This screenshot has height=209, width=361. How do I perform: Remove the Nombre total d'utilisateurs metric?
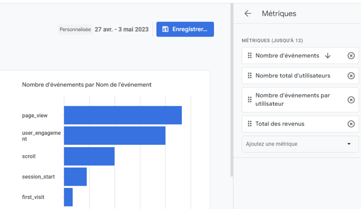tap(351, 76)
